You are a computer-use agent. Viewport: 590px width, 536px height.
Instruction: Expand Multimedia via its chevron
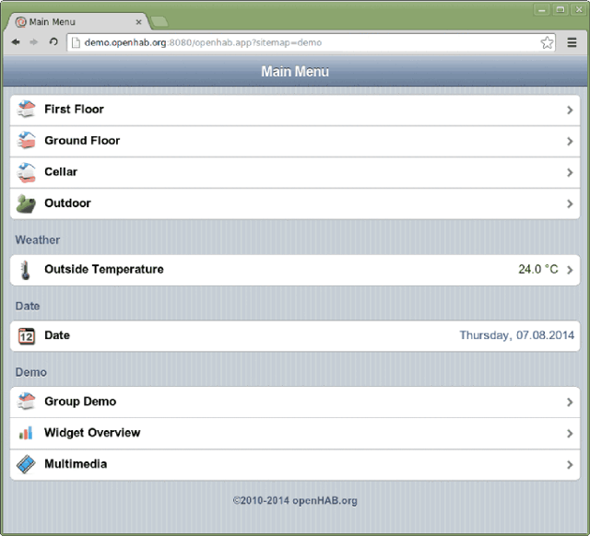[x=570, y=464]
